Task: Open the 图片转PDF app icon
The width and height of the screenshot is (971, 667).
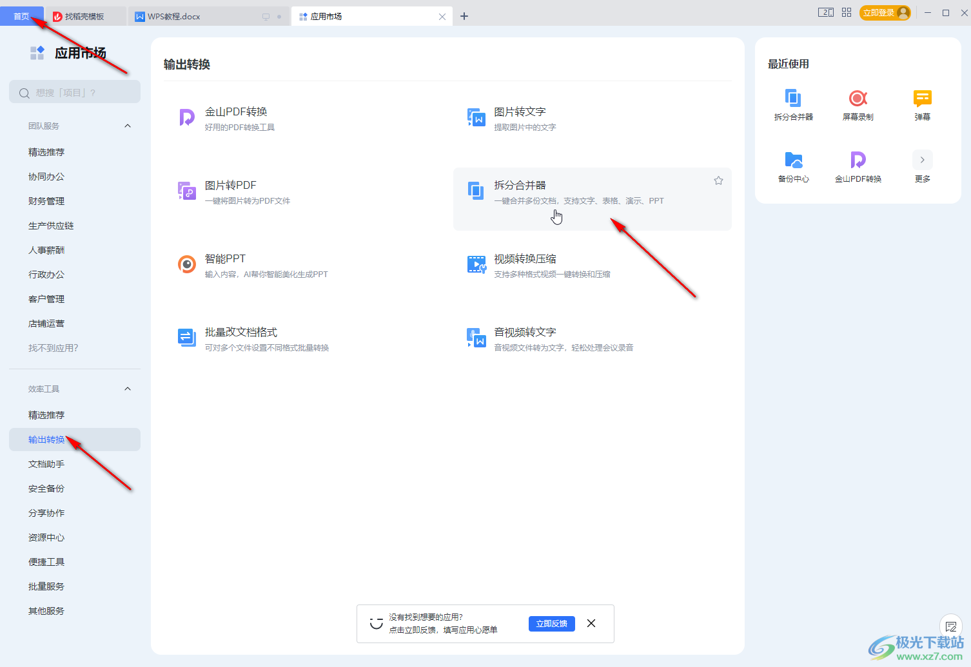Action: coord(186,191)
